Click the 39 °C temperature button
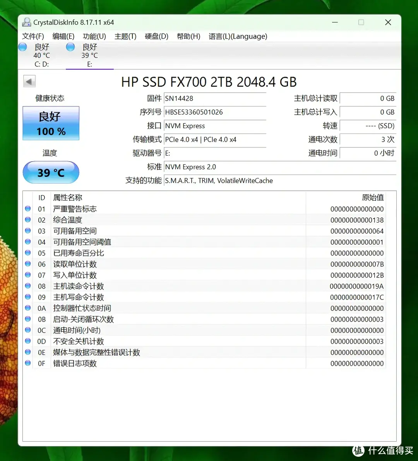This screenshot has height=461, width=418. click(51, 172)
